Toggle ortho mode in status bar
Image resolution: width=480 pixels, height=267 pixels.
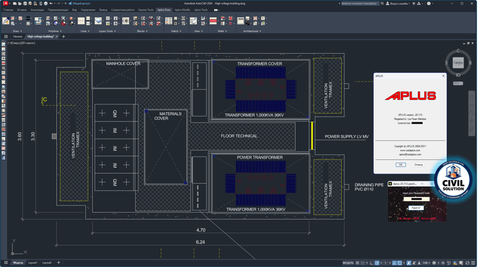[x=371, y=263]
